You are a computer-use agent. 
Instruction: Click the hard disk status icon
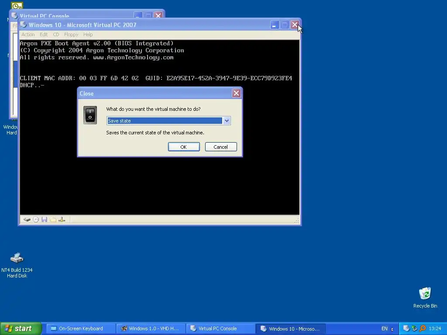pos(27,220)
